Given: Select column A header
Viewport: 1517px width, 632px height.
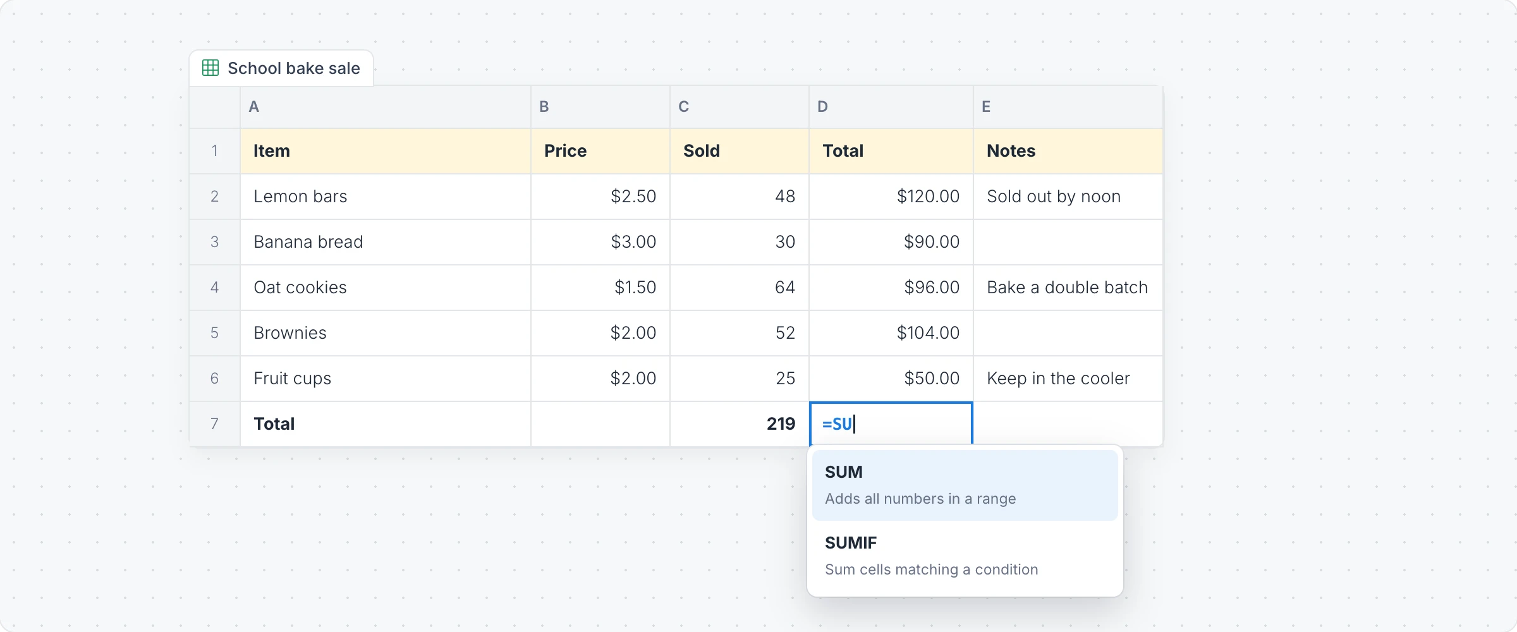Looking at the screenshot, I should pos(386,107).
